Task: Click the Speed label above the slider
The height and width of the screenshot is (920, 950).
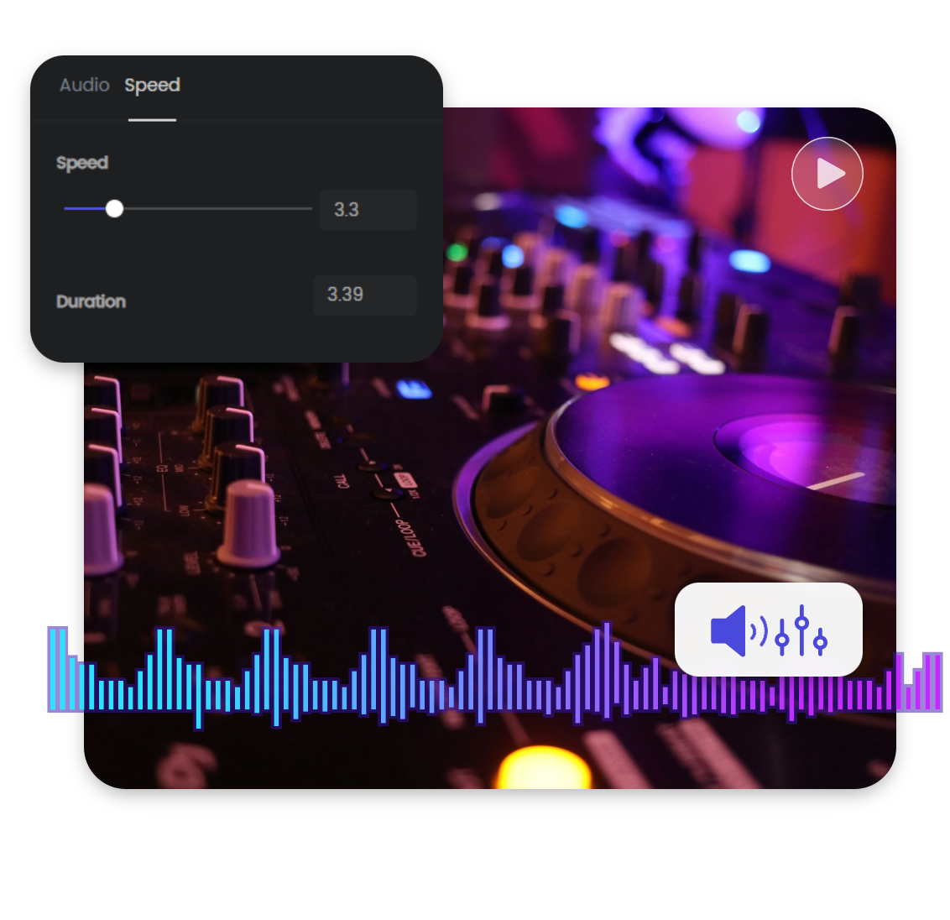Action: click(x=81, y=163)
